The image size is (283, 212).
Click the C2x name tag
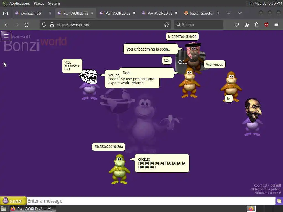pyautogui.click(x=167, y=60)
